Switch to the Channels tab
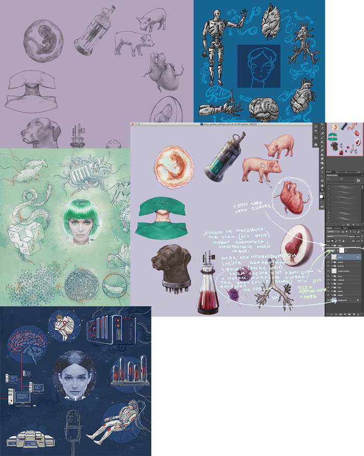 [337, 227]
